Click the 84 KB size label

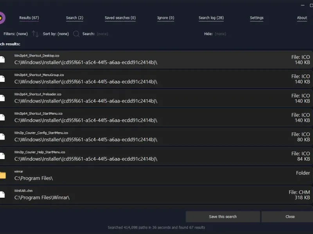(x=304, y=159)
